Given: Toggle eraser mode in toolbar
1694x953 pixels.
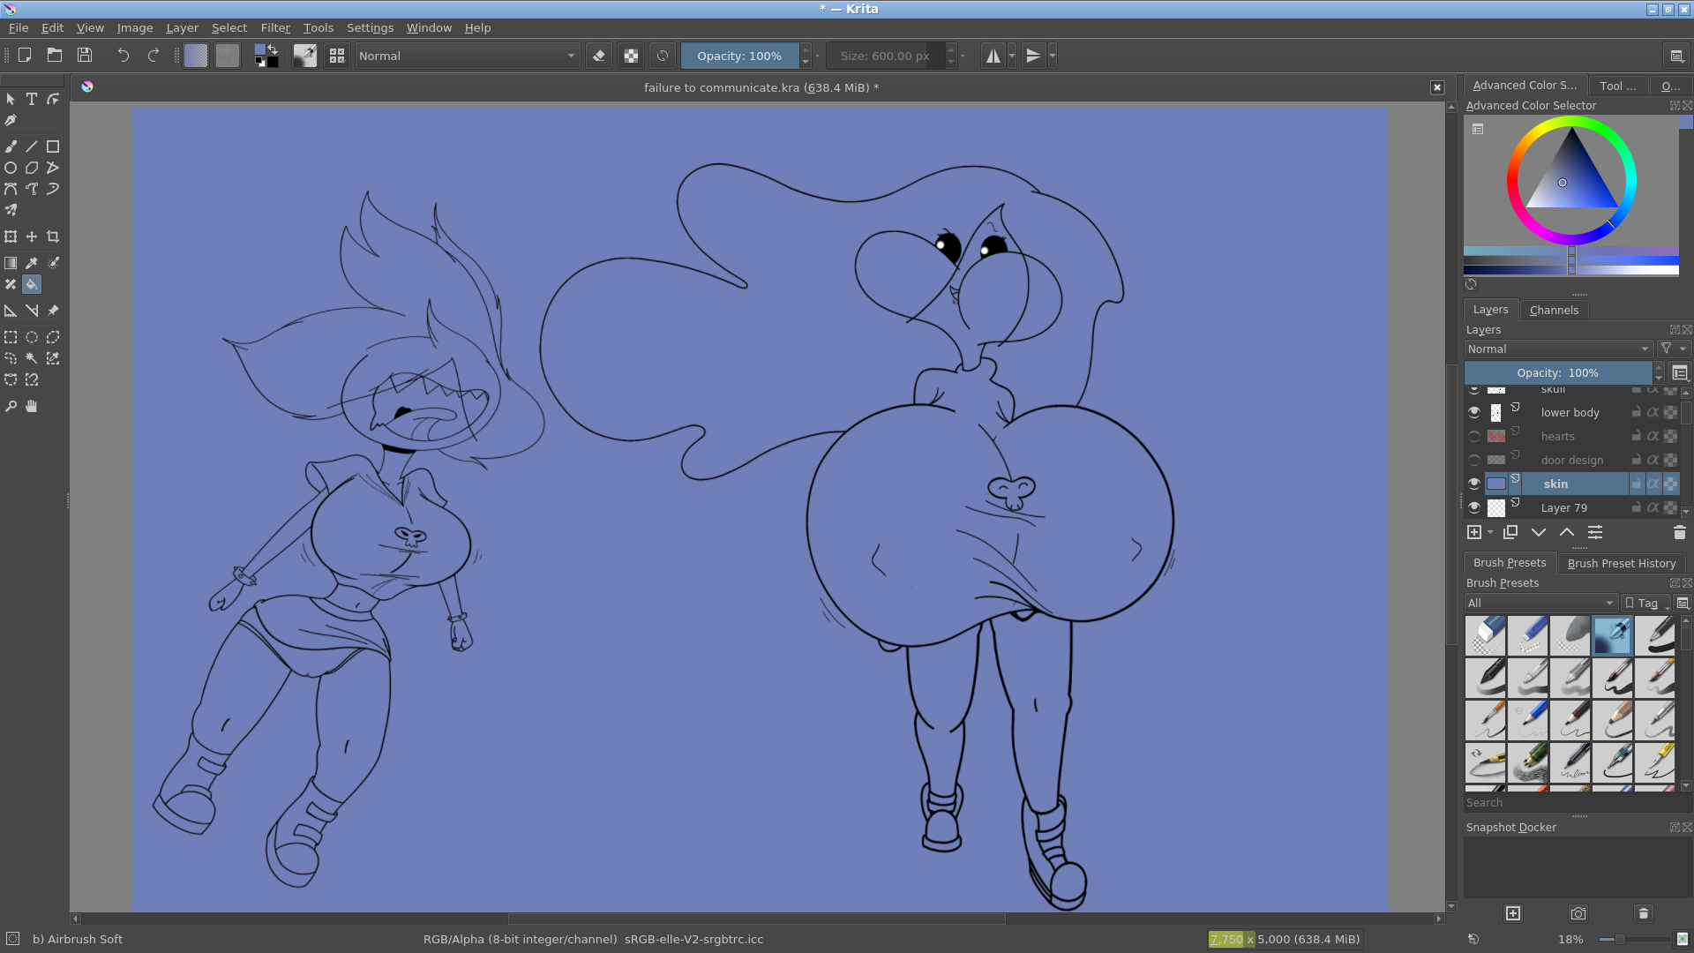Looking at the screenshot, I should point(599,56).
